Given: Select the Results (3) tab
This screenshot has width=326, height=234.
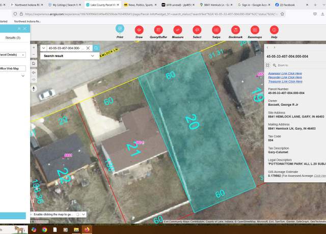Looking at the screenshot, I should 13,38.
